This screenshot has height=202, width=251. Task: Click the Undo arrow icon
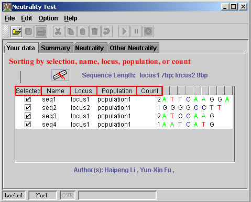106,31
